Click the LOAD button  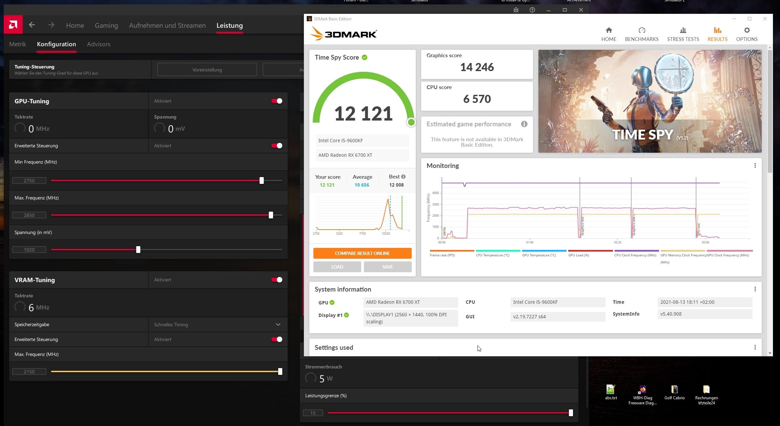click(x=337, y=267)
